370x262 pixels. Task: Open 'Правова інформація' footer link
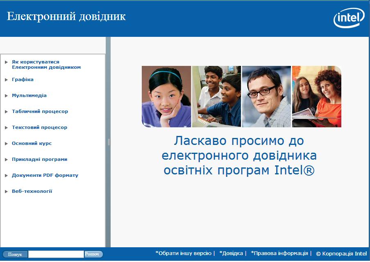tap(279, 253)
